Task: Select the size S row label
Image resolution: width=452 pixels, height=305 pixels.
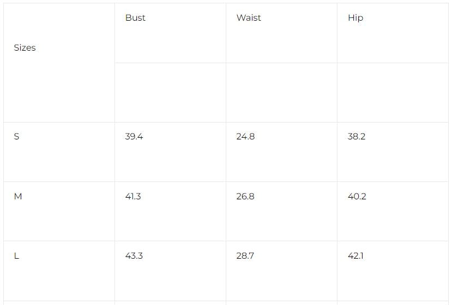Action: [16, 137]
